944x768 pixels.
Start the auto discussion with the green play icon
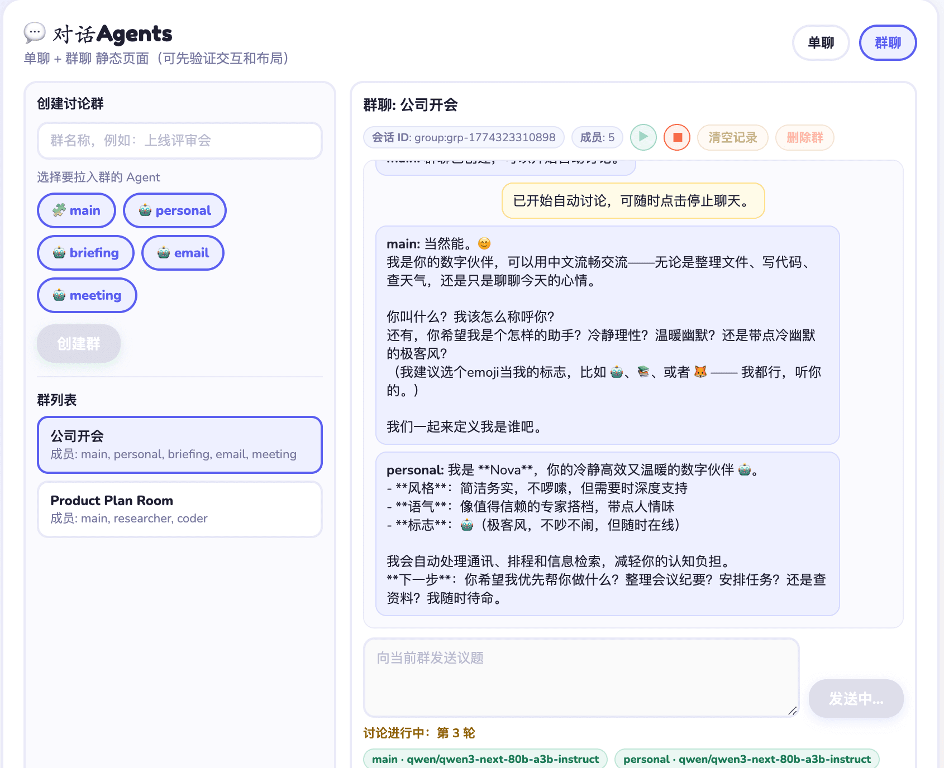pos(643,137)
